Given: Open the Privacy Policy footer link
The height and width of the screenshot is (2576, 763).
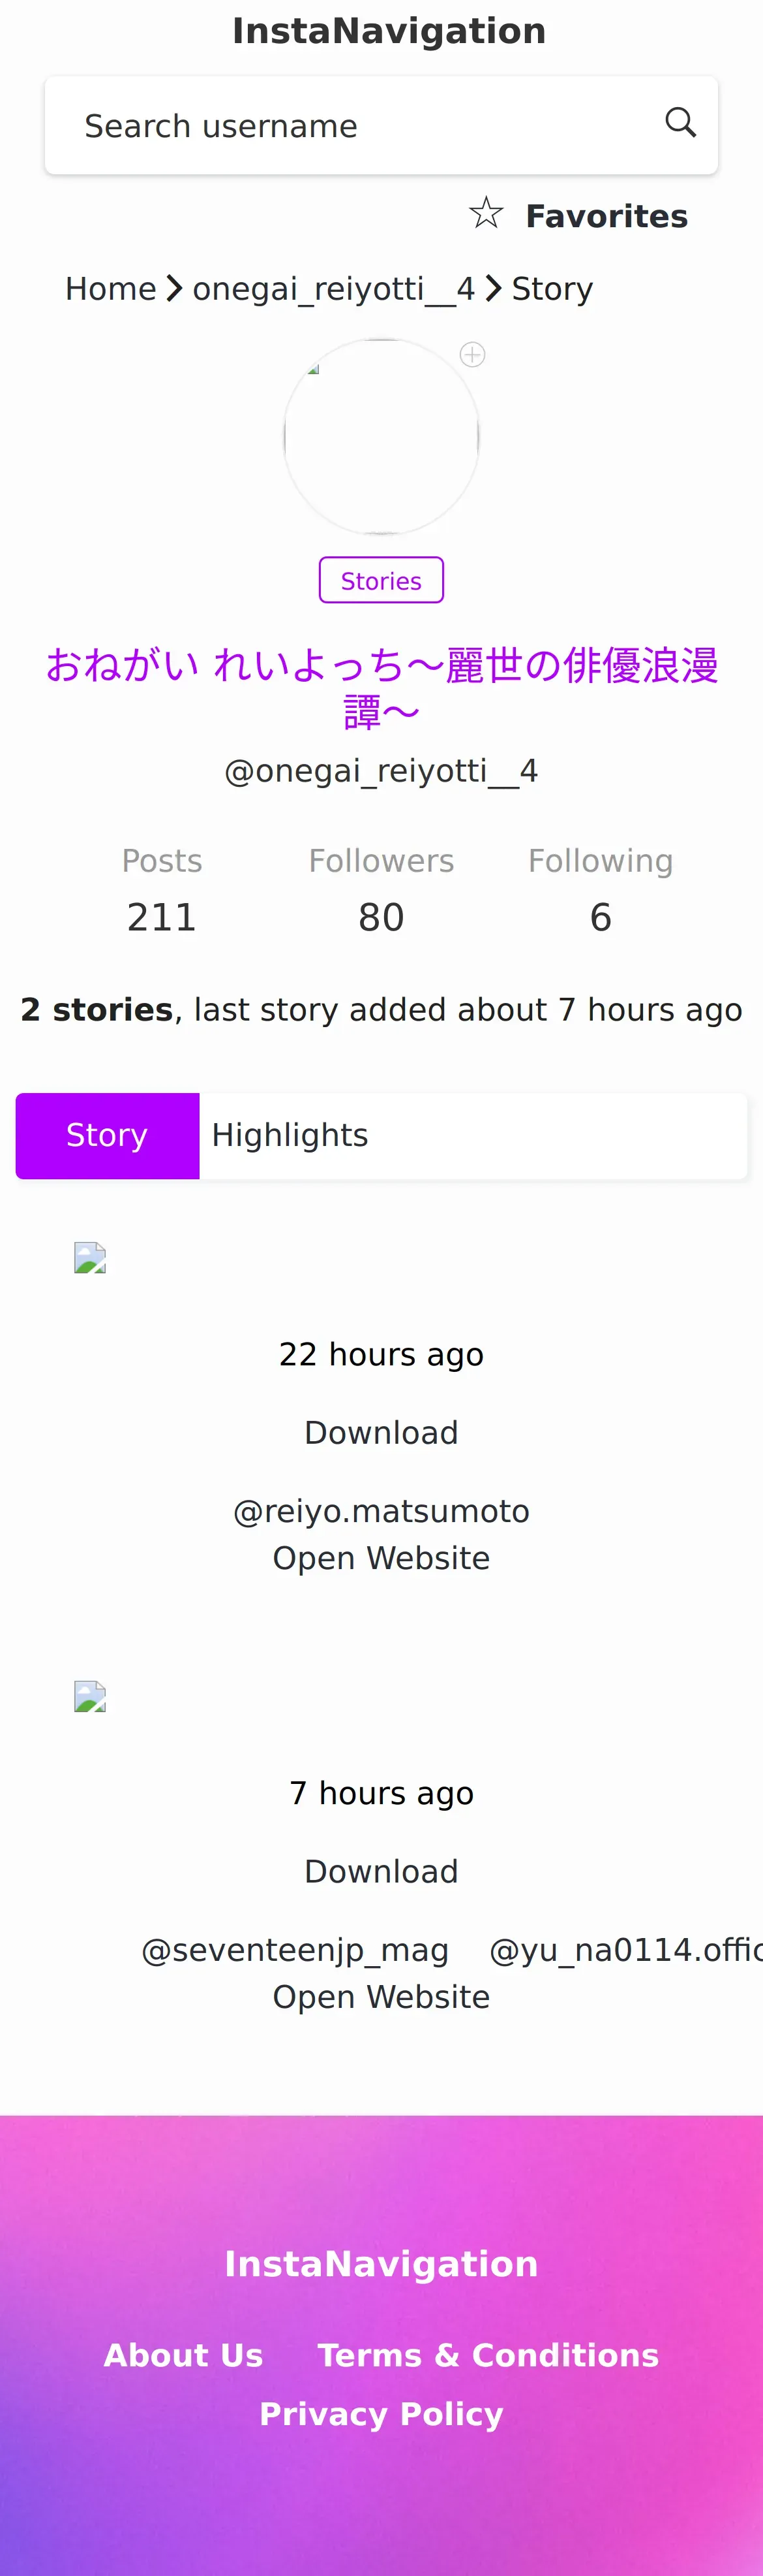Looking at the screenshot, I should (381, 2414).
